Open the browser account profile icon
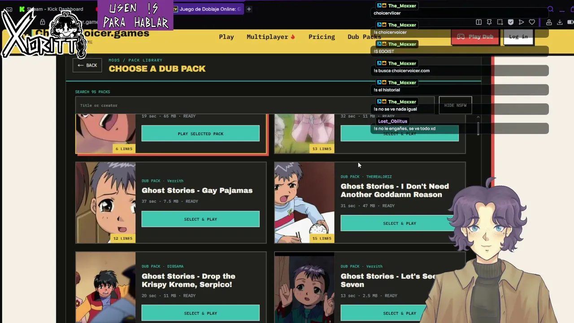 pos(549,22)
